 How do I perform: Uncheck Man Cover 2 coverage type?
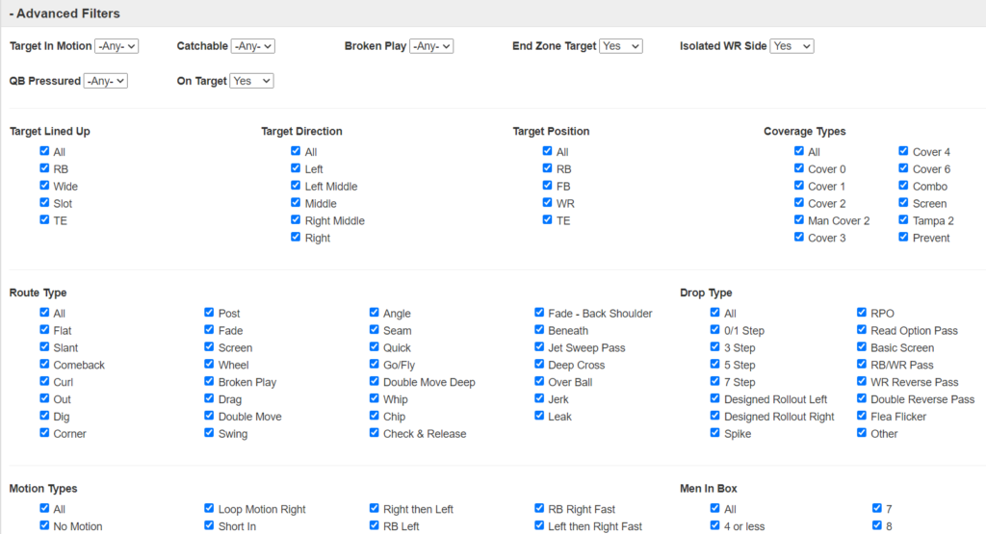click(799, 220)
